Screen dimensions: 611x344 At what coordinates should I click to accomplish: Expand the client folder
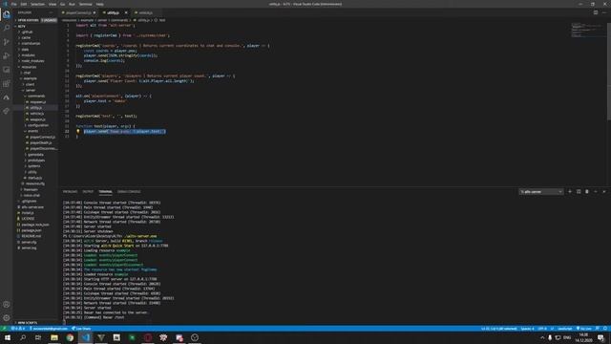[30, 84]
